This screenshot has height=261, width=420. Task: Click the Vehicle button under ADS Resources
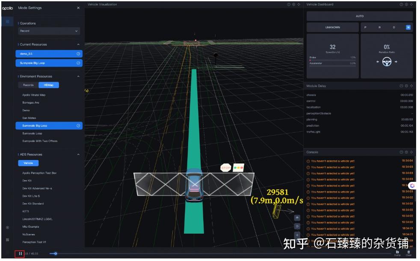click(x=28, y=163)
